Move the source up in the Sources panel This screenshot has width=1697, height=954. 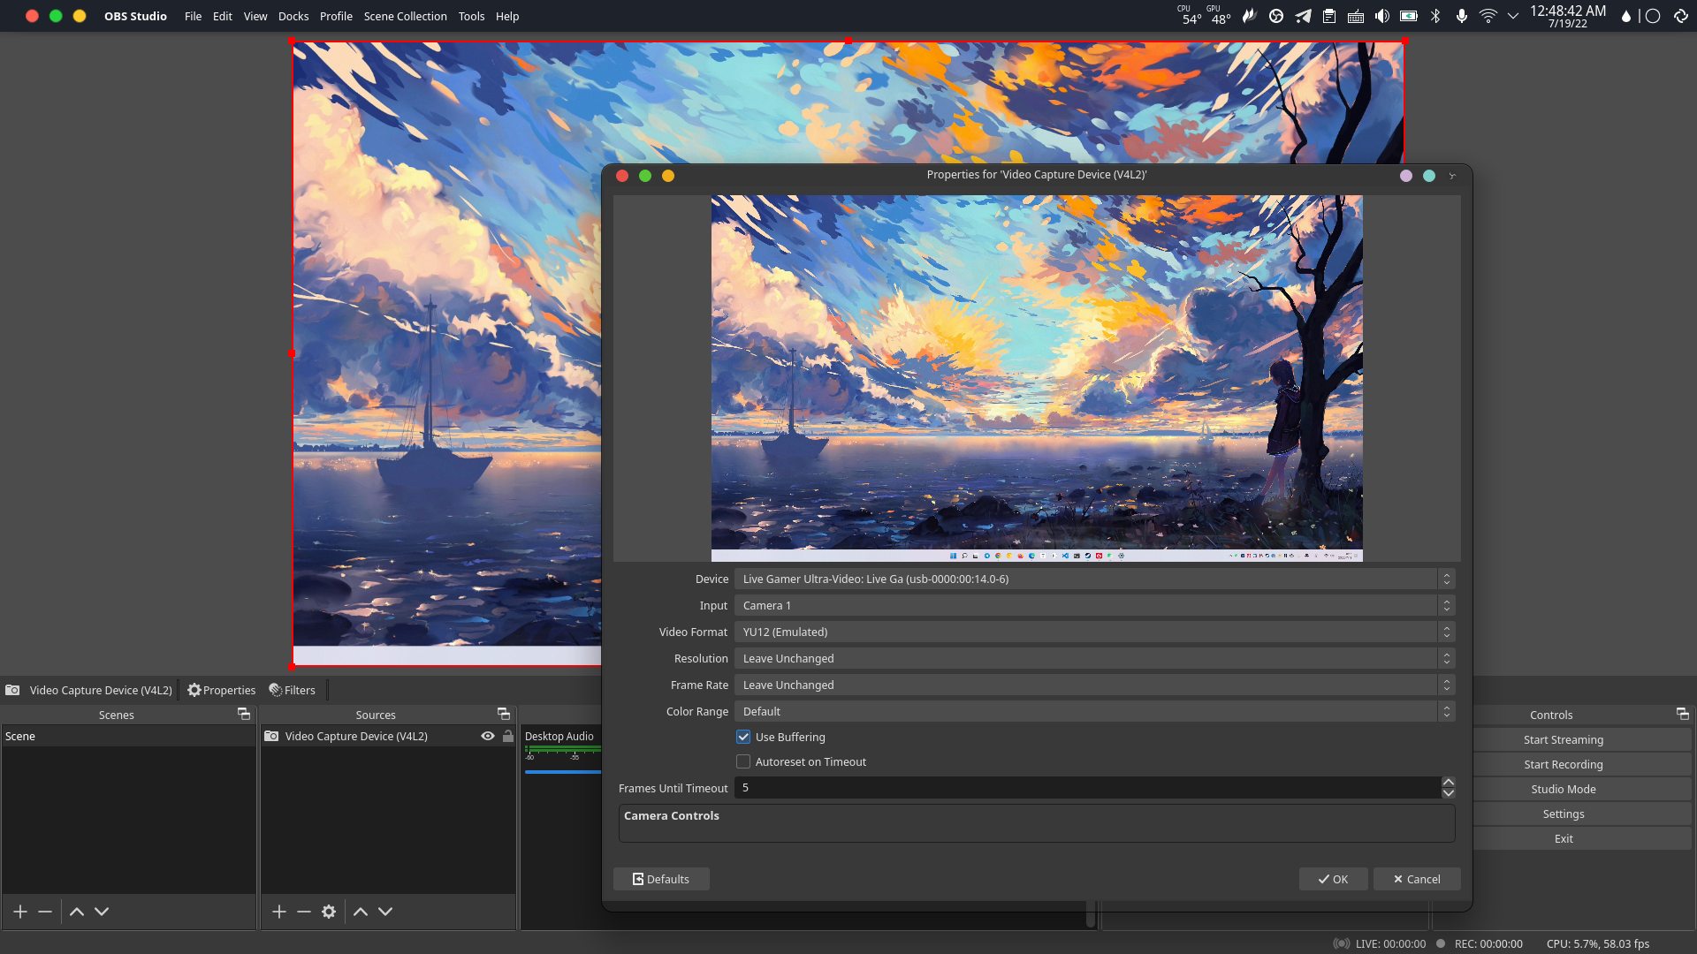click(361, 912)
